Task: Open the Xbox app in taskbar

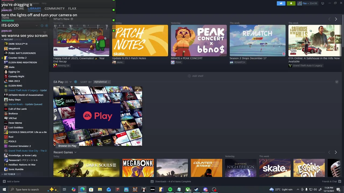Action: 188,190
